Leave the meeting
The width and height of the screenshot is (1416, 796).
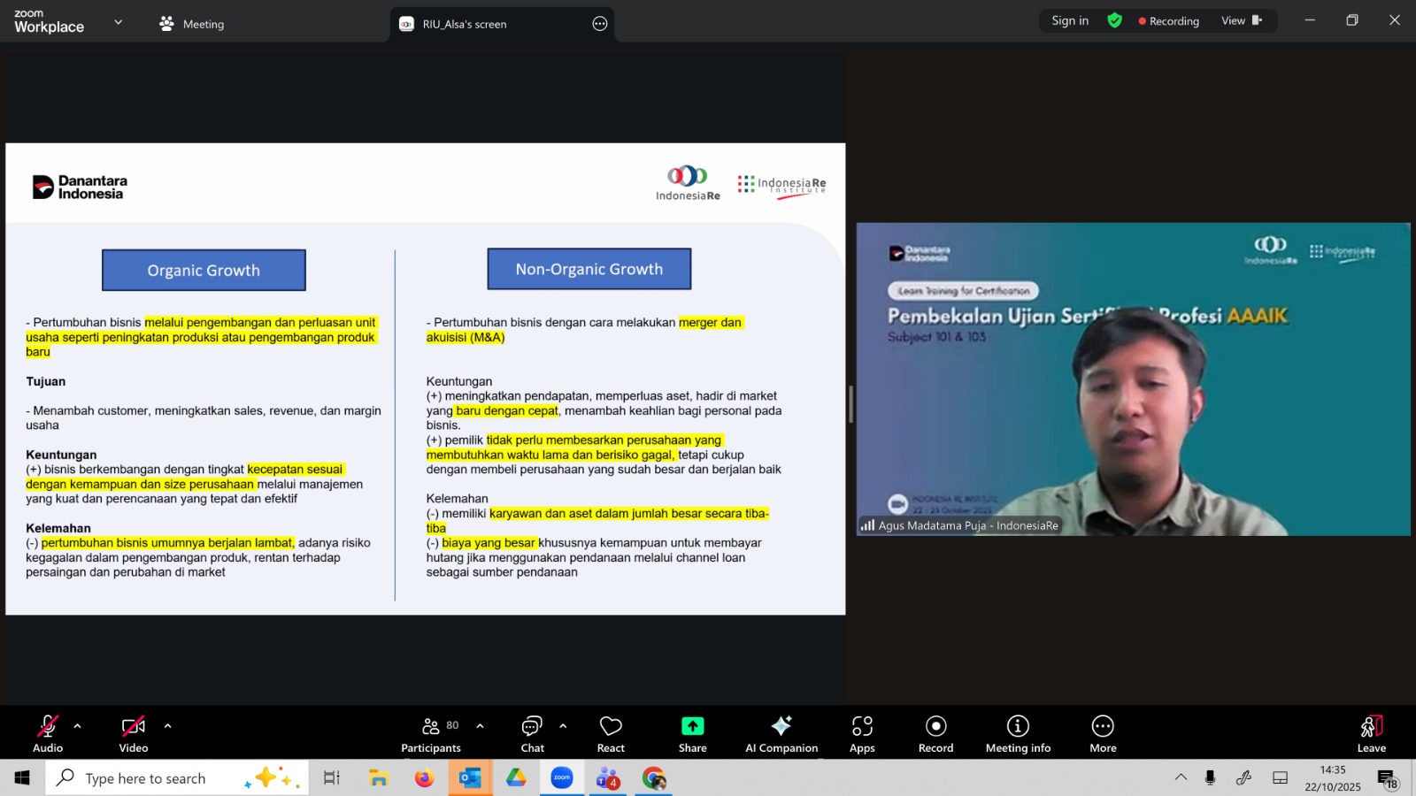pos(1371,734)
